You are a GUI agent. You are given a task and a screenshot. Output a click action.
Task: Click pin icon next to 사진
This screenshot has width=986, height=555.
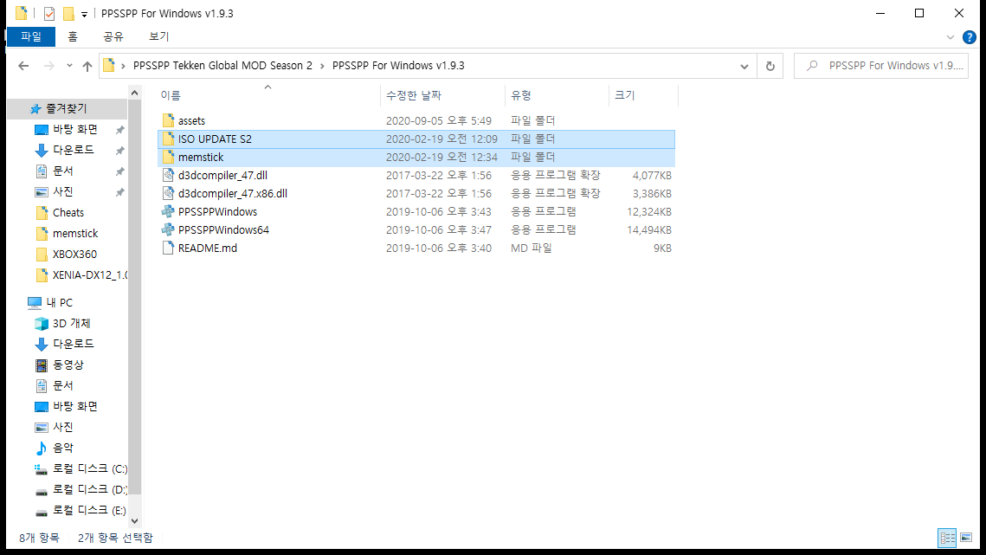tap(119, 192)
